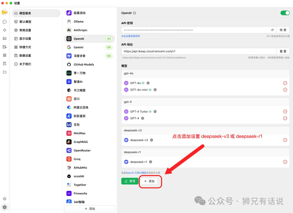This screenshot has width=293, height=213.
Task: Select the ocoolAI provider
Action: 89,176
